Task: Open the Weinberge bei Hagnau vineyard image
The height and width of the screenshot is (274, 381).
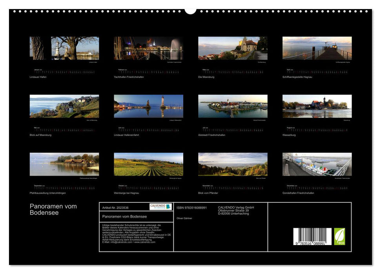Action: pyautogui.click(x=148, y=166)
